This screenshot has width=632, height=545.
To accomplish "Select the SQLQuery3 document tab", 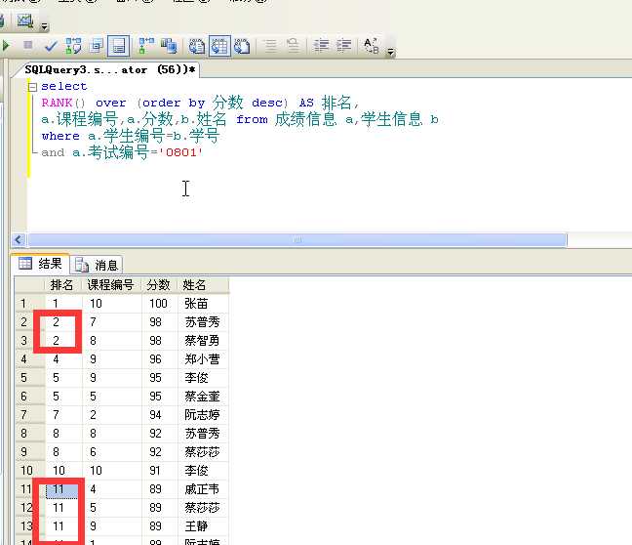I will (109, 70).
